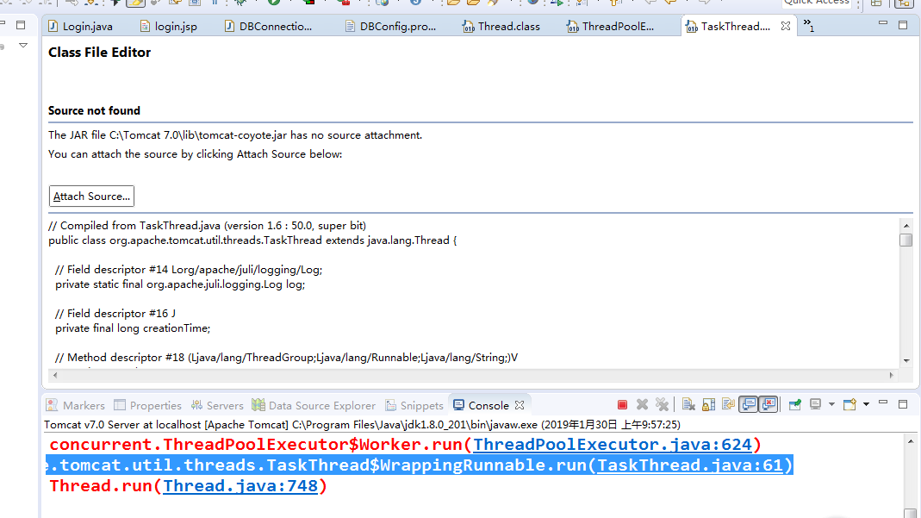Click Console scroll up arrow
Screen dimensions: 921x518
tap(911, 441)
